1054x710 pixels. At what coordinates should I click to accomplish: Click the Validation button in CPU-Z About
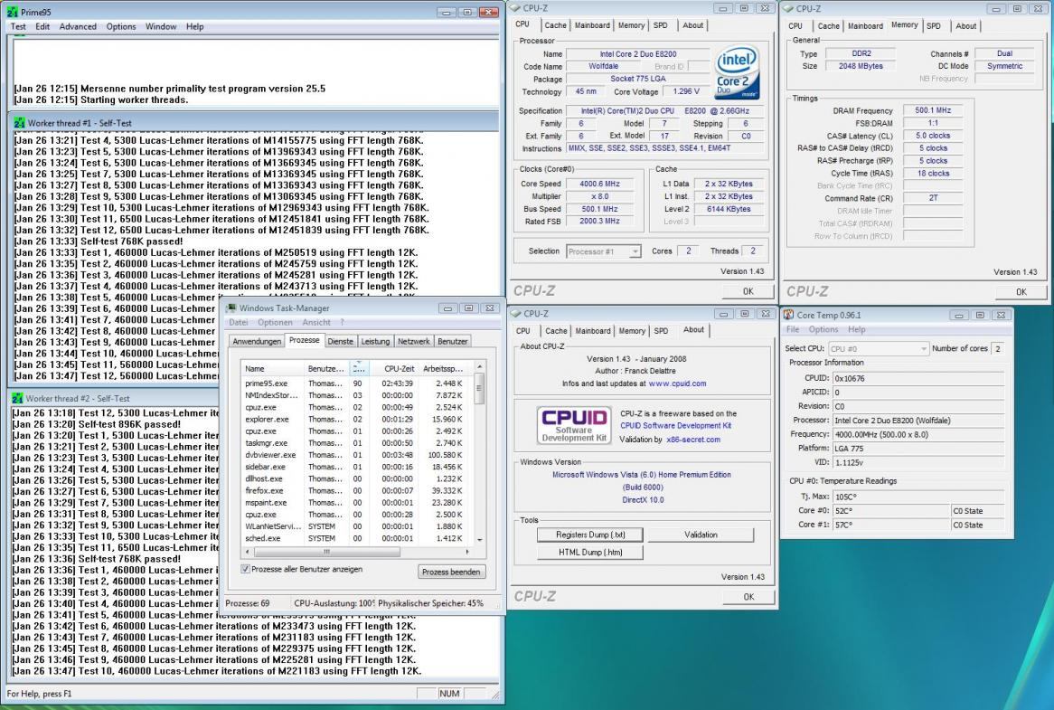tap(701, 535)
